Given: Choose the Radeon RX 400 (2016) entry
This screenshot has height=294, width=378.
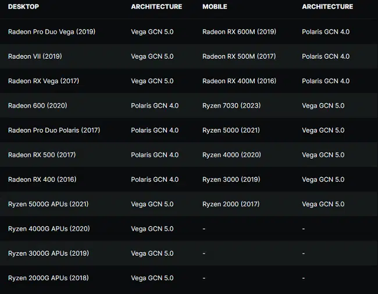Looking at the screenshot, I should [x=42, y=180].
